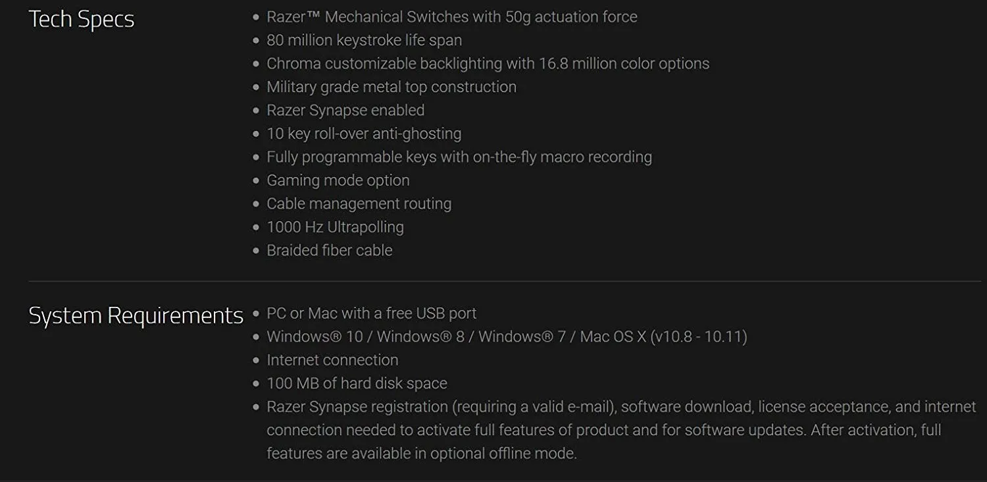Viewport: 987px width, 482px height.
Task: Click the bullet beside Internet connection
Action: [x=256, y=361]
